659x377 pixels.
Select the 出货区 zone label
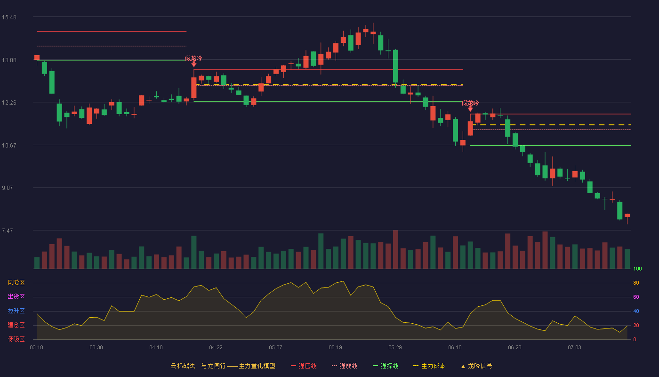coord(16,297)
